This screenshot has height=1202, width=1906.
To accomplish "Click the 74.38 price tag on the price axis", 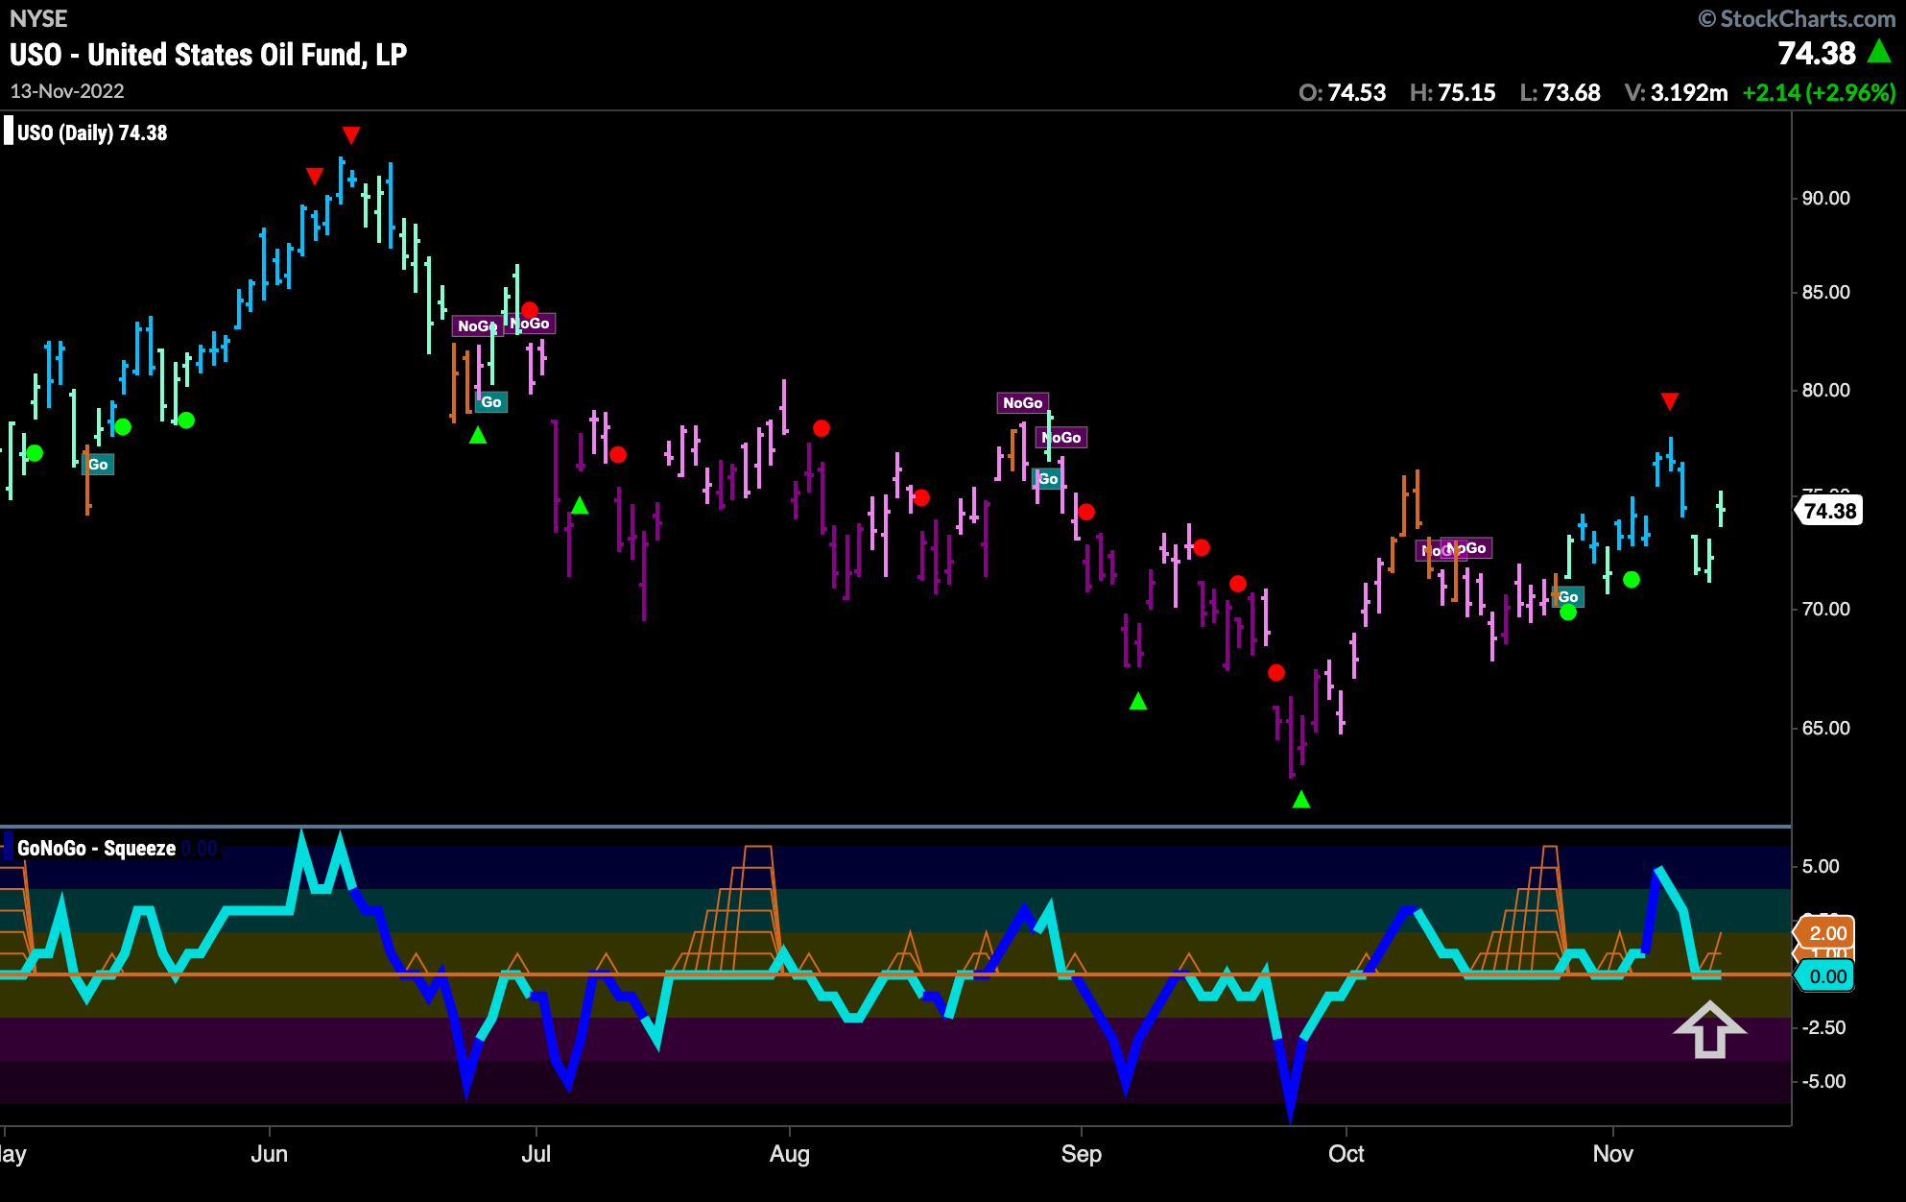I will pos(1829,511).
